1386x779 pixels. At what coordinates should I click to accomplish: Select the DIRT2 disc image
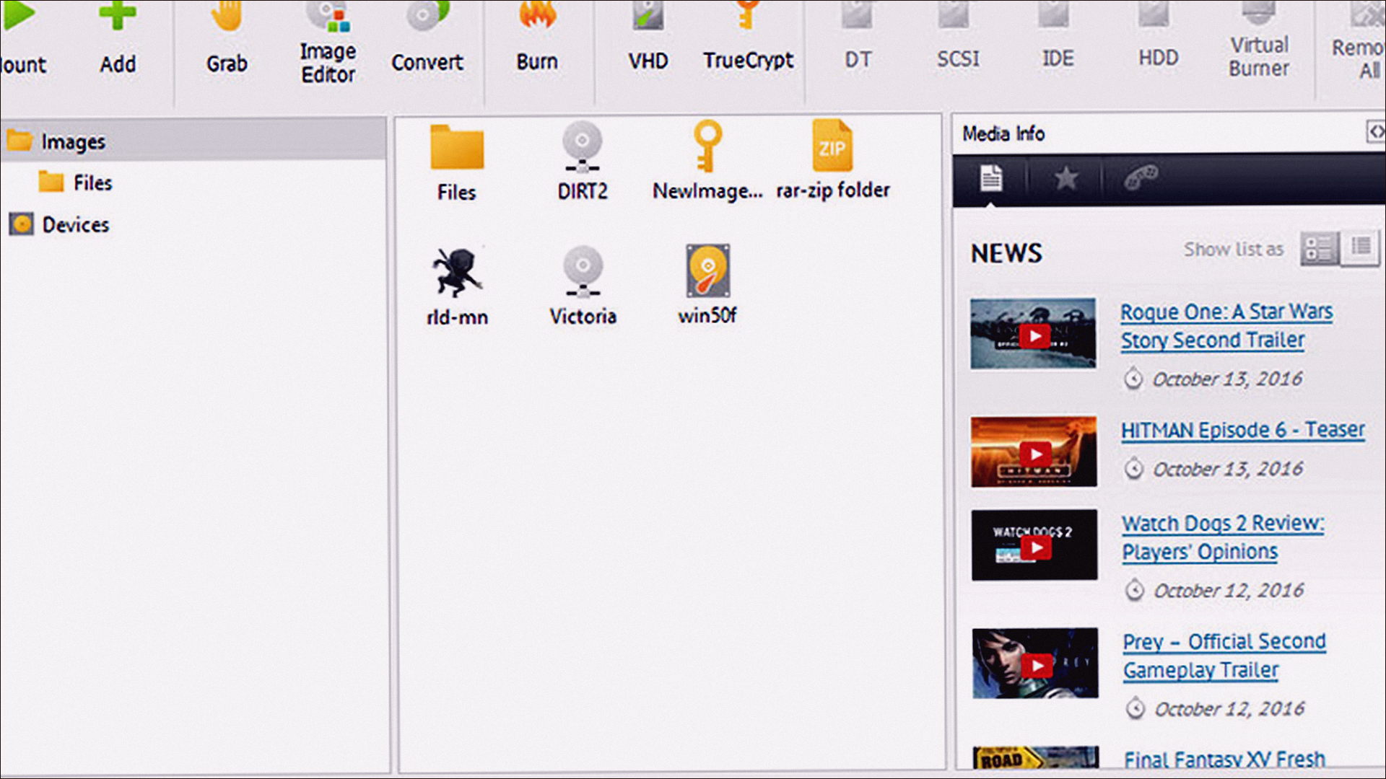click(x=583, y=162)
